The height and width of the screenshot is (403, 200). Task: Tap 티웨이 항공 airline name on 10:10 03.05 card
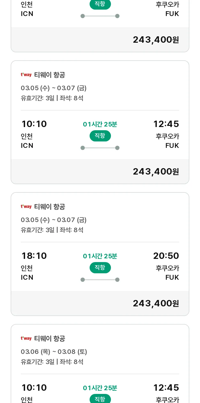[x=50, y=75]
